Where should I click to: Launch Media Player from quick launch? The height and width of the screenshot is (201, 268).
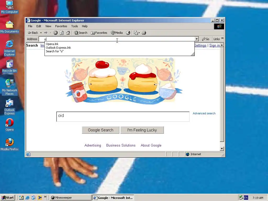[40, 198]
